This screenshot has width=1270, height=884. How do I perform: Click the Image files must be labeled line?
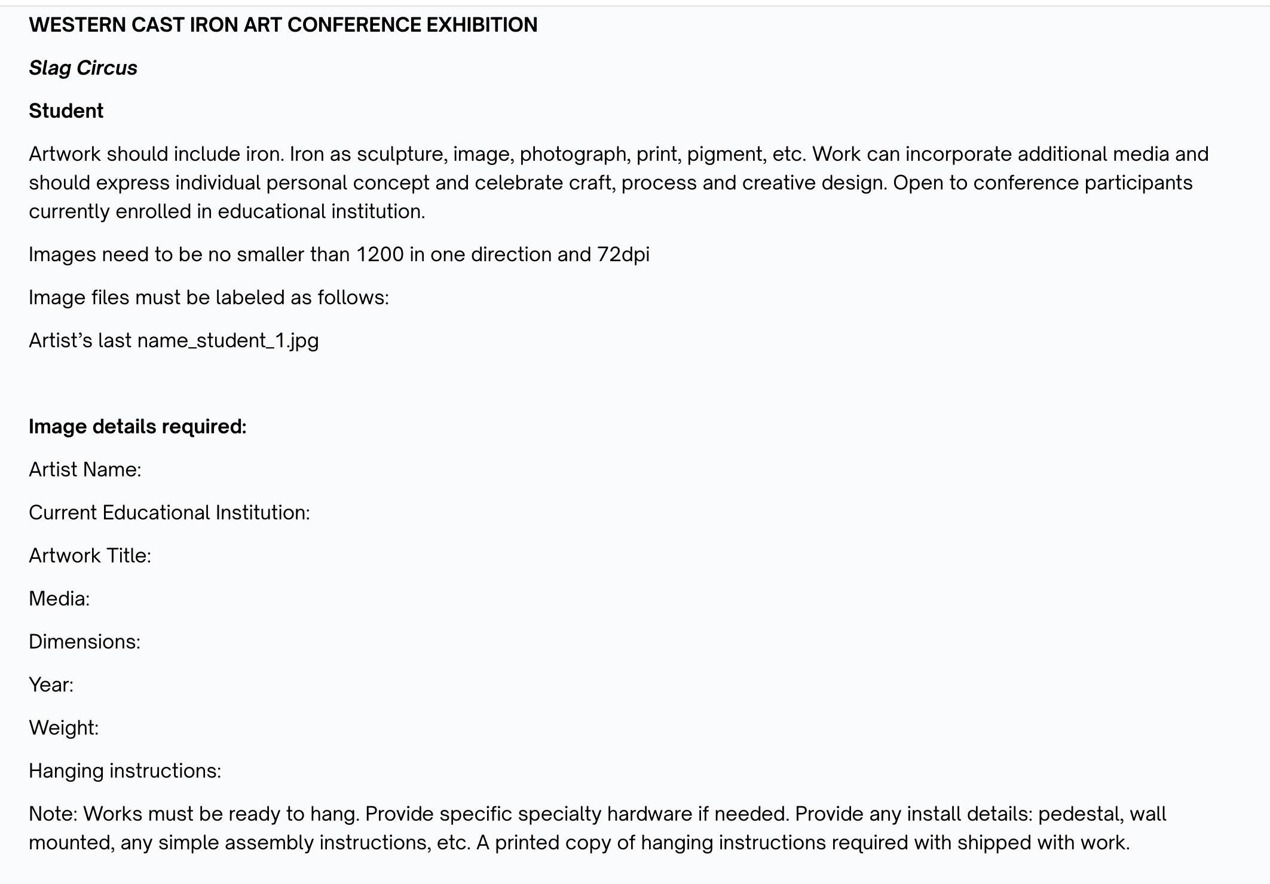click(x=209, y=298)
